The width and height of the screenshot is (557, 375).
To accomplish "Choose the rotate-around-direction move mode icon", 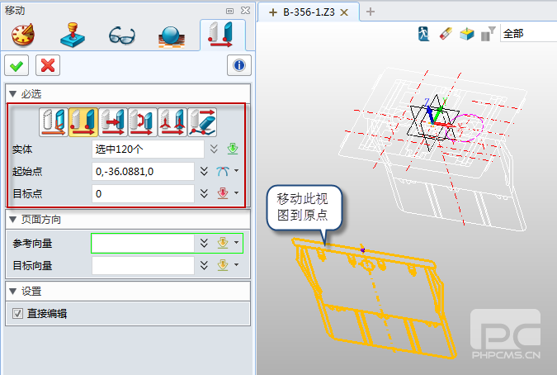I will pyautogui.click(x=143, y=122).
